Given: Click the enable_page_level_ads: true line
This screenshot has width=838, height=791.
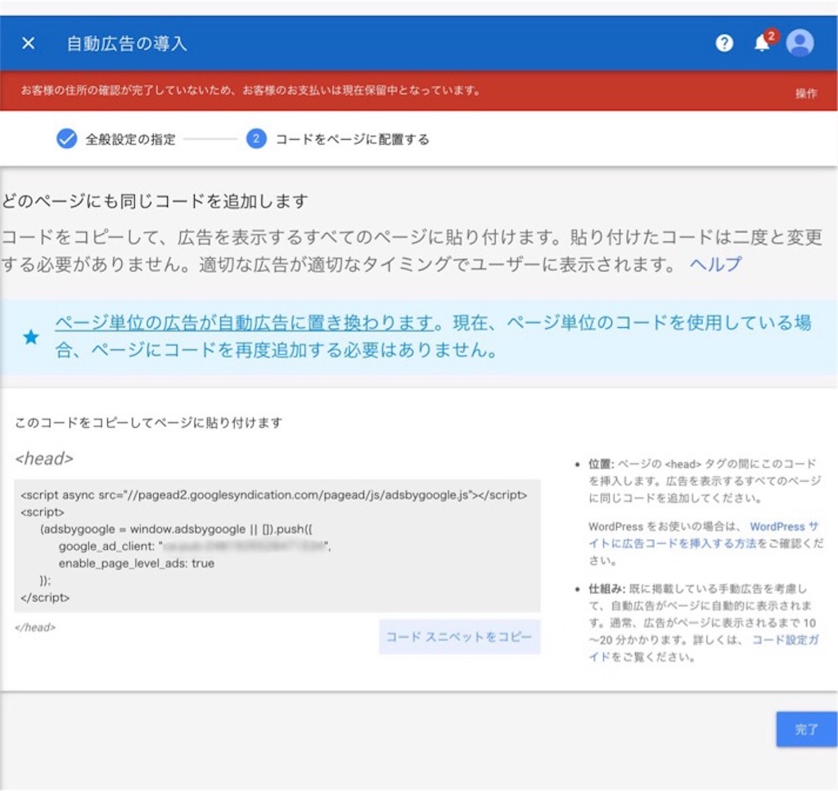Looking at the screenshot, I should (137, 563).
